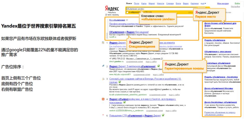Click the itcraft.ru/advert URL
244x119 pixels.
tap(128, 95)
